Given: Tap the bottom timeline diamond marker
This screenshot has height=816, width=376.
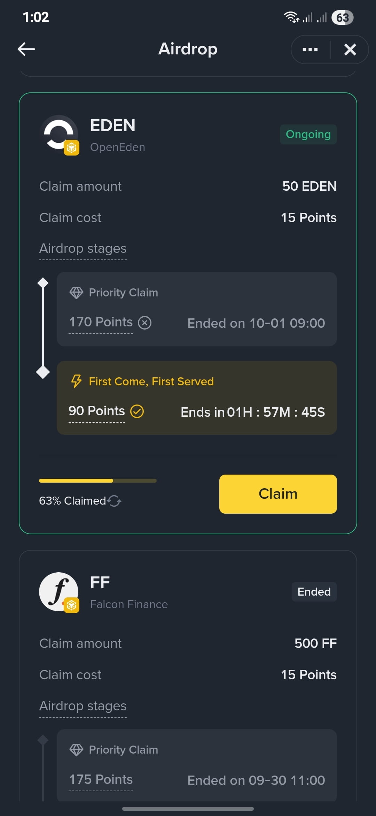Looking at the screenshot, I should pyautogui.click(x=43, y=372).
